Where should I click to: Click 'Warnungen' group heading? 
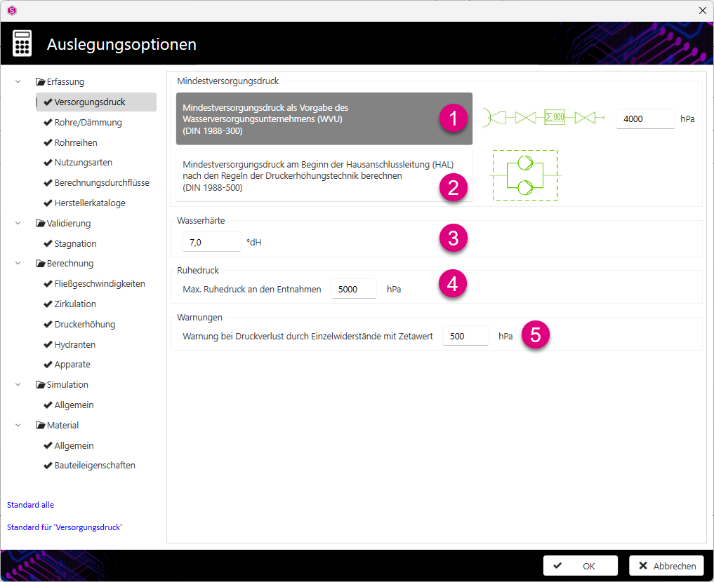click(x=199, y=317)
